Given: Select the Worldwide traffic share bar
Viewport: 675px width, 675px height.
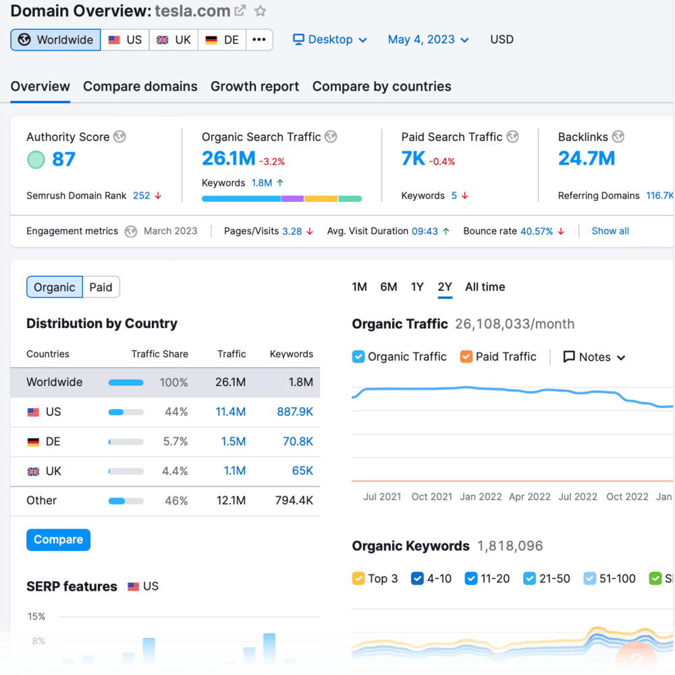Looking at the screenshot, I should click(x=126, y=381).
